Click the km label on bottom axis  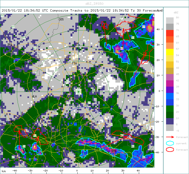(x=4, y=171)
